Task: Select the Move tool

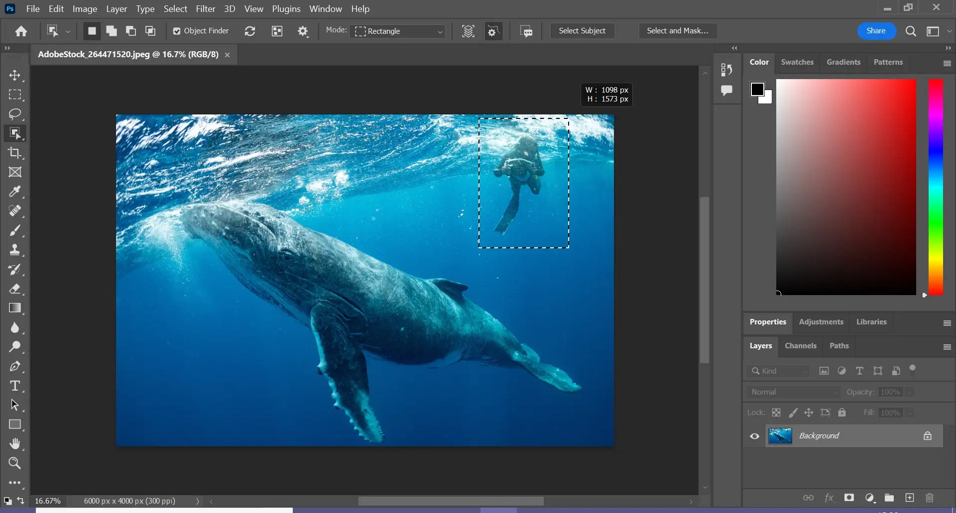Action: pos(15,76)
